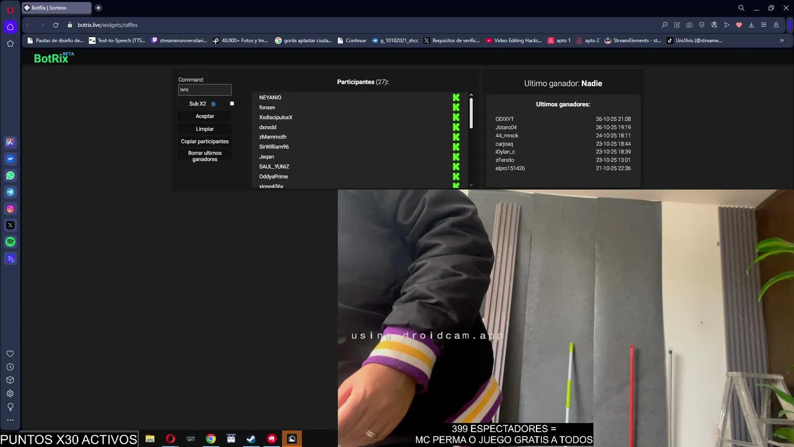
Task: Select participant XxdiscipuloxX
Action: tap(275, 117)
